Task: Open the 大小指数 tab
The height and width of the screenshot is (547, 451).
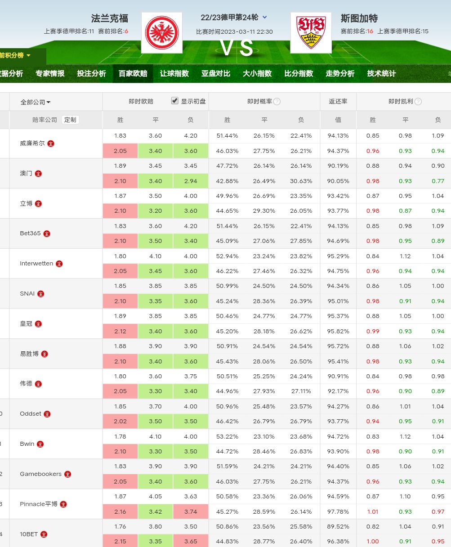Action: click(x=257, y=73)
